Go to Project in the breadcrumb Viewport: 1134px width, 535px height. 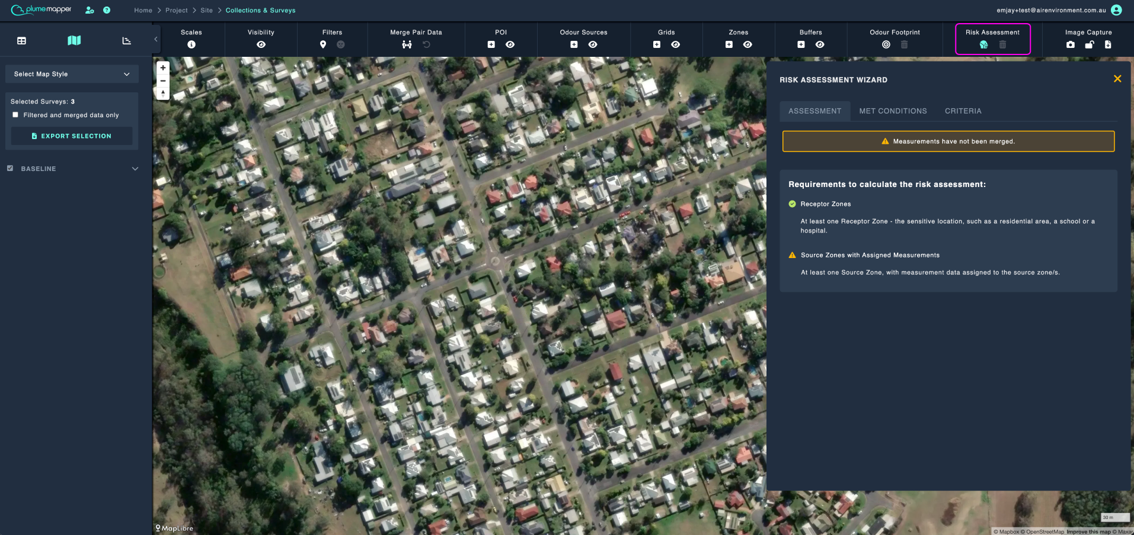coord(177,10)
